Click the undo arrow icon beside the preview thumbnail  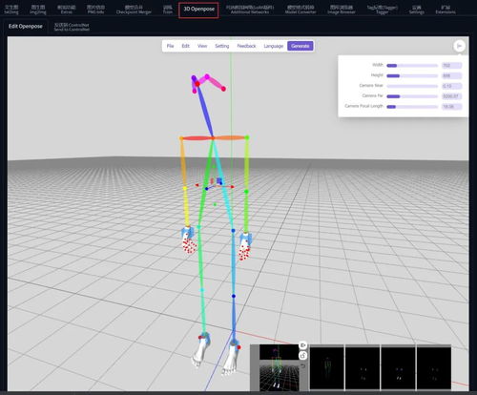303,365
